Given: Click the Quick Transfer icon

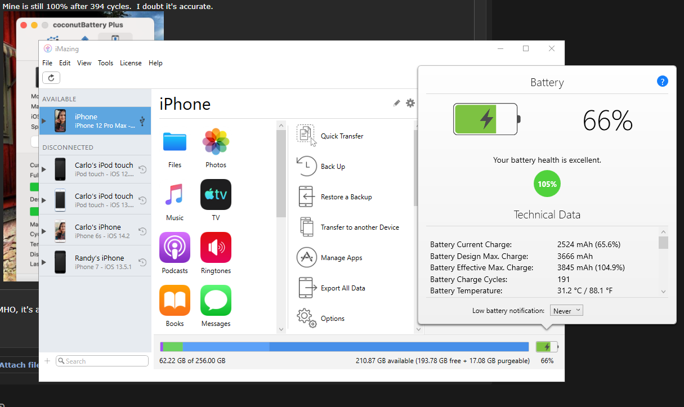Looking at the screenshot, I should click(306, 136).
